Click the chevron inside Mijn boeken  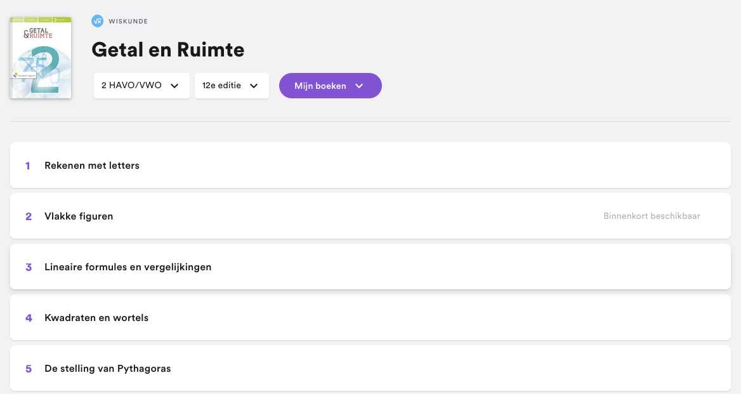pos(359,86)
